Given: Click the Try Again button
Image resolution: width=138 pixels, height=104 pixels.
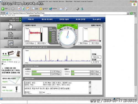Looking at the screenshot, I should click(63, 25).
